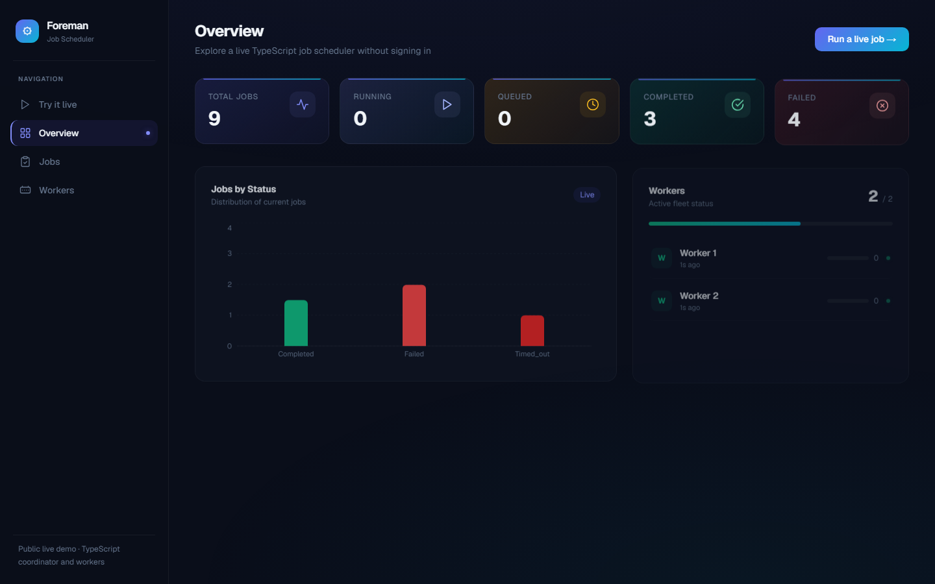Click the Overview grid icon in sidebar
Image resolution: width=935 pixels, height=584 pixels.
point(25,133)
